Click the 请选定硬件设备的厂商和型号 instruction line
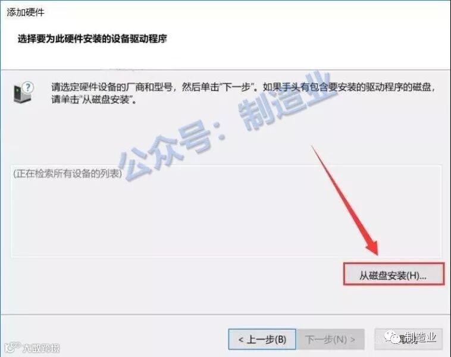This screenshot has width=451, height=357. pos(244,87)
